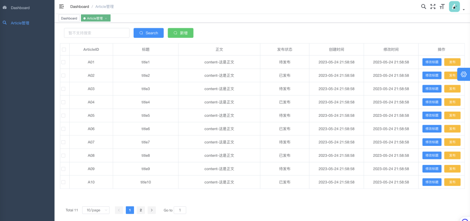470x221 pixels.
Task: Go to the next page arrow
Action: 151,210
